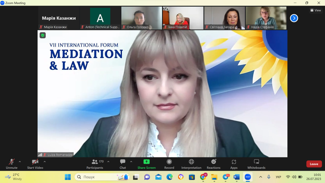The image size is (325, 183).
Task: Leave the meeting with the red button
Action: [x=314, y=164]
